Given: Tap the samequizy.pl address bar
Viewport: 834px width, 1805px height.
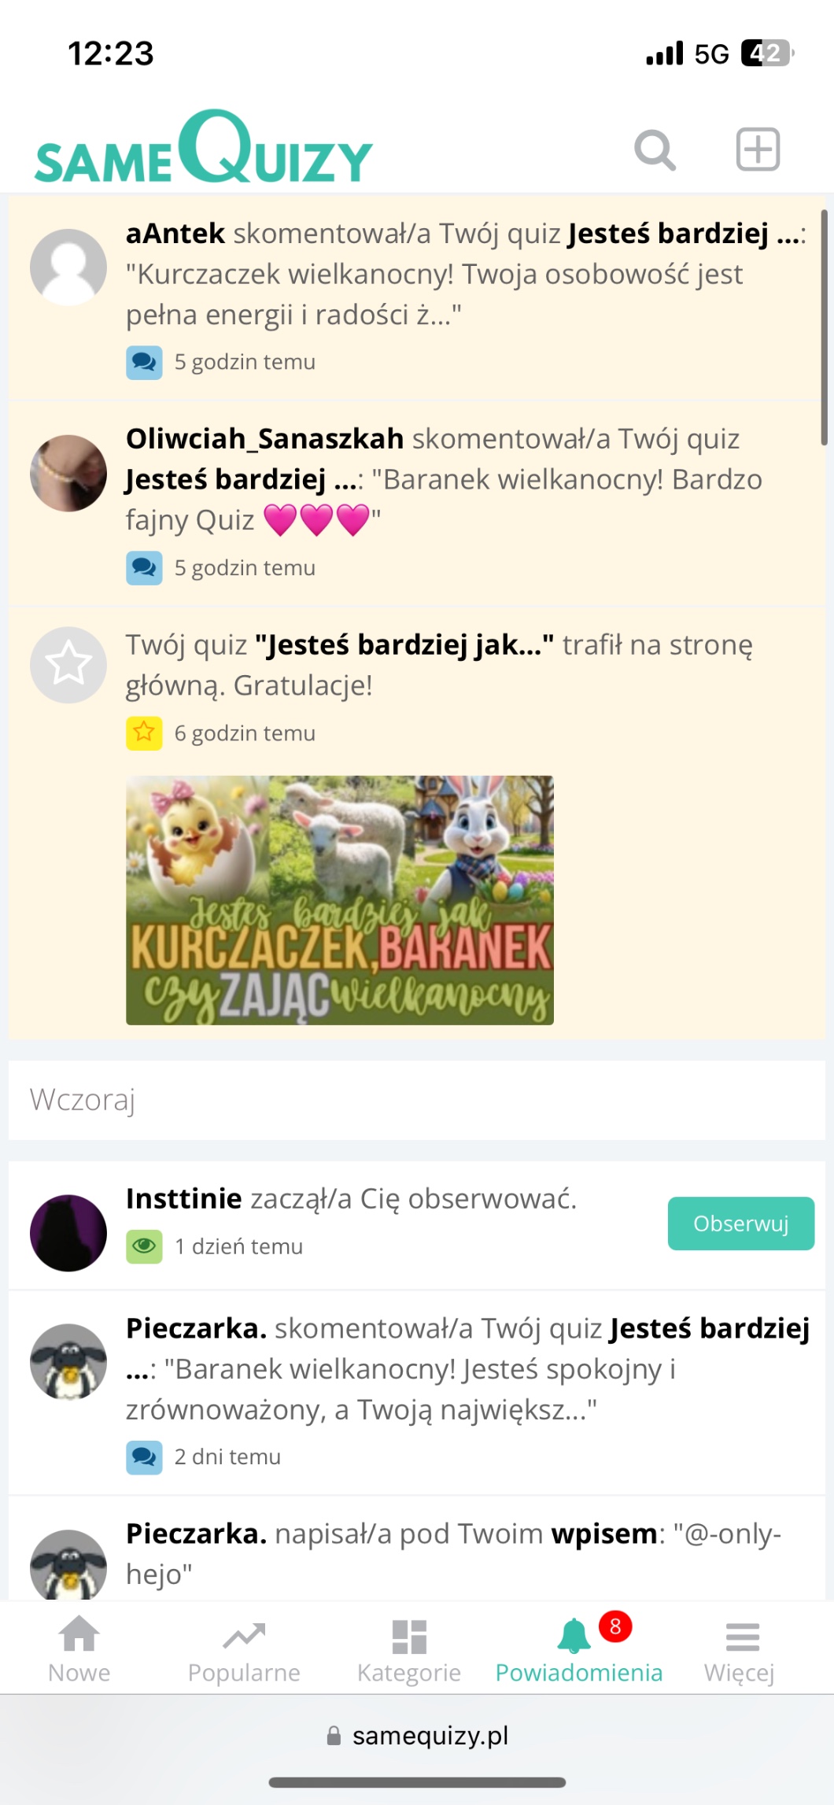Looking at the screenshot, I should click(x=418, y=1735).
